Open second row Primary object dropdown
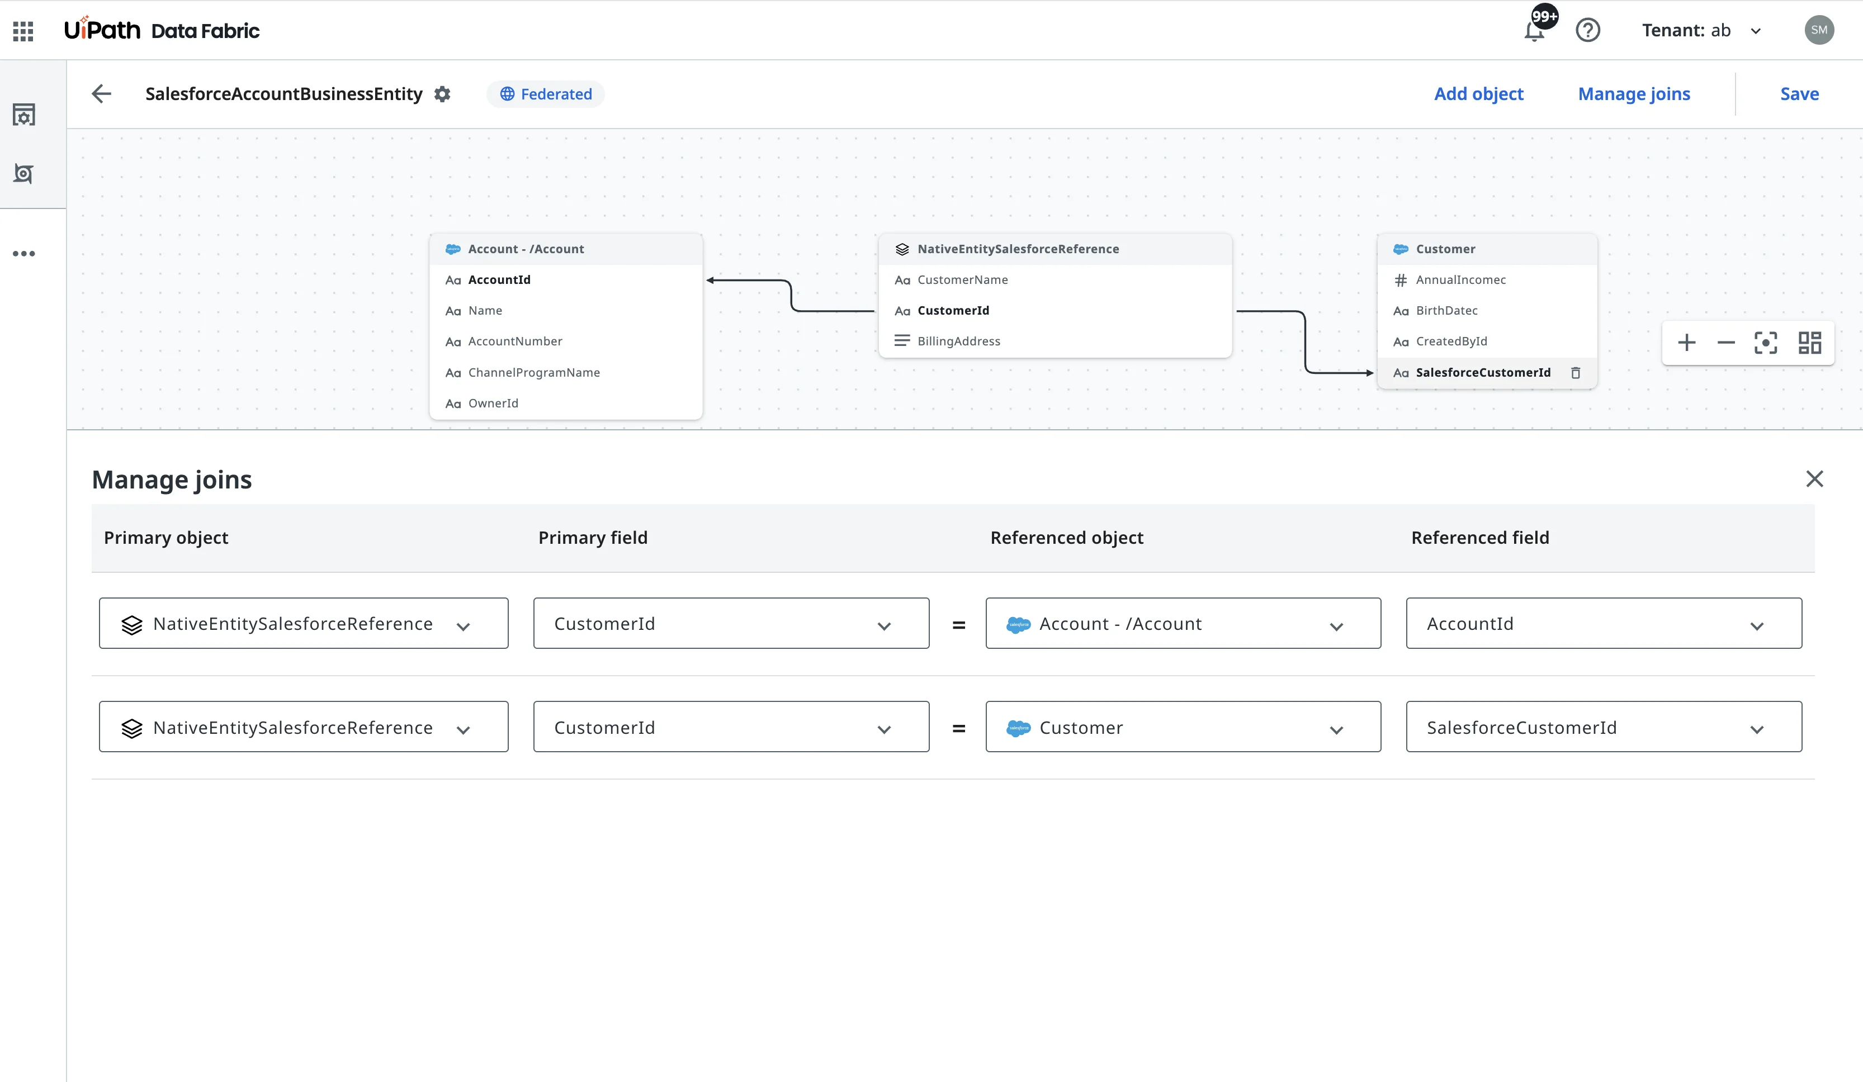This screenshot has height=1082, width=1863. (304, 727)
